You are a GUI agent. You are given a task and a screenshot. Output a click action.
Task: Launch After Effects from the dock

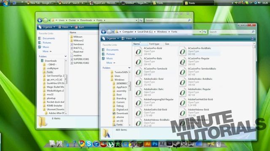(x=162, y=144)
